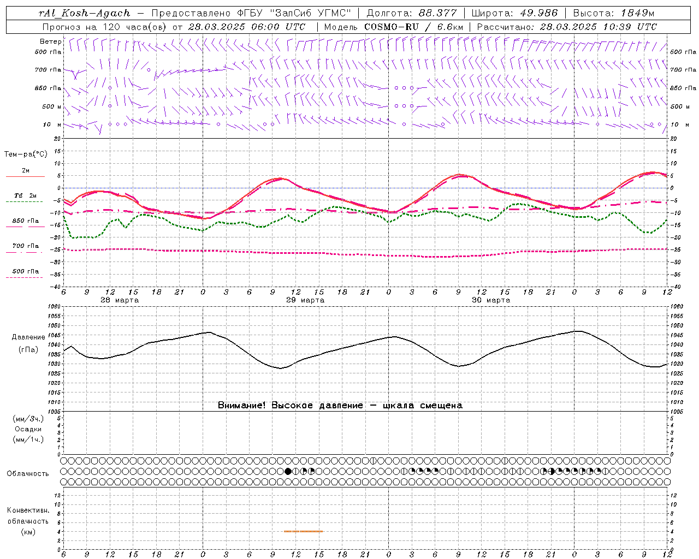
Task: Click the 20 value on right temperature axis
Action: tap(673, 139)
